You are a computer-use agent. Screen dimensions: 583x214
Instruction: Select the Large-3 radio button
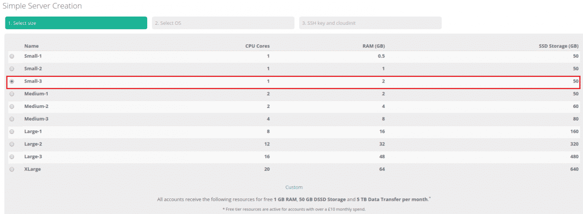click(x=12, y=157)
